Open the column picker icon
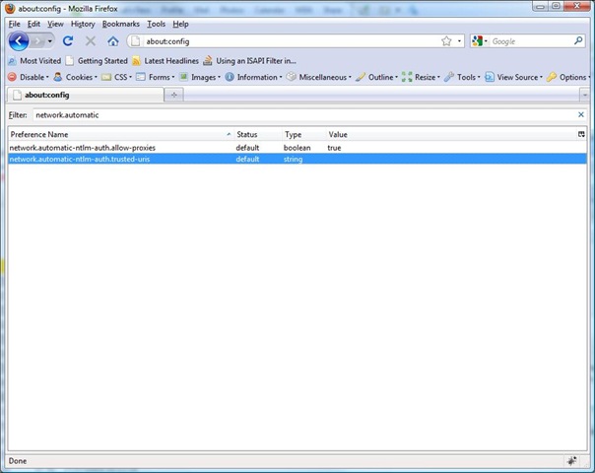Image resolution: width=595 pixels, height=473 pixels. pyautogui.click(x=581, y=134)
